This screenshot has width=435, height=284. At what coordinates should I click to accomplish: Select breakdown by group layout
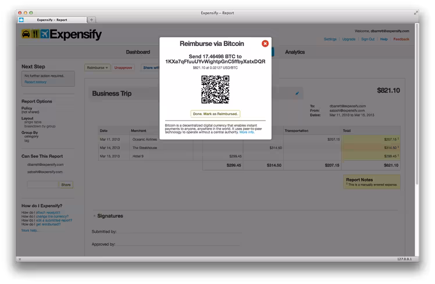[40, 126]
